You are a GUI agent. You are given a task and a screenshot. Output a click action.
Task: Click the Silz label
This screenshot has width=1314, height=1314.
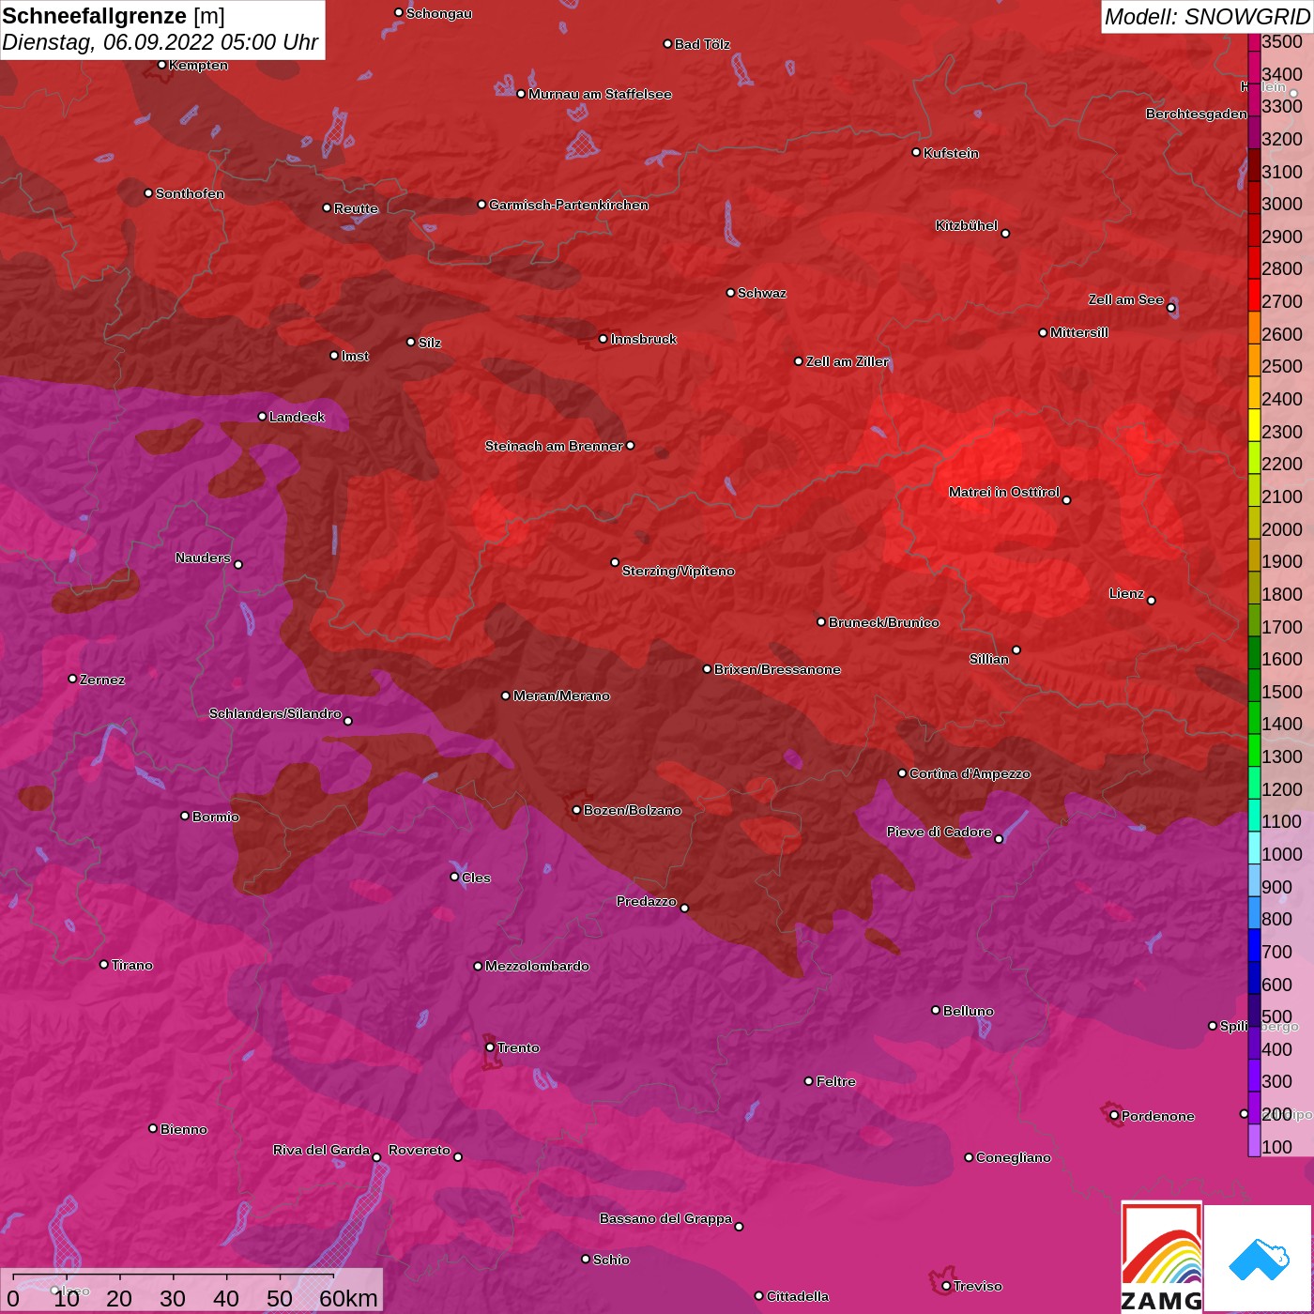coord(430,343)
